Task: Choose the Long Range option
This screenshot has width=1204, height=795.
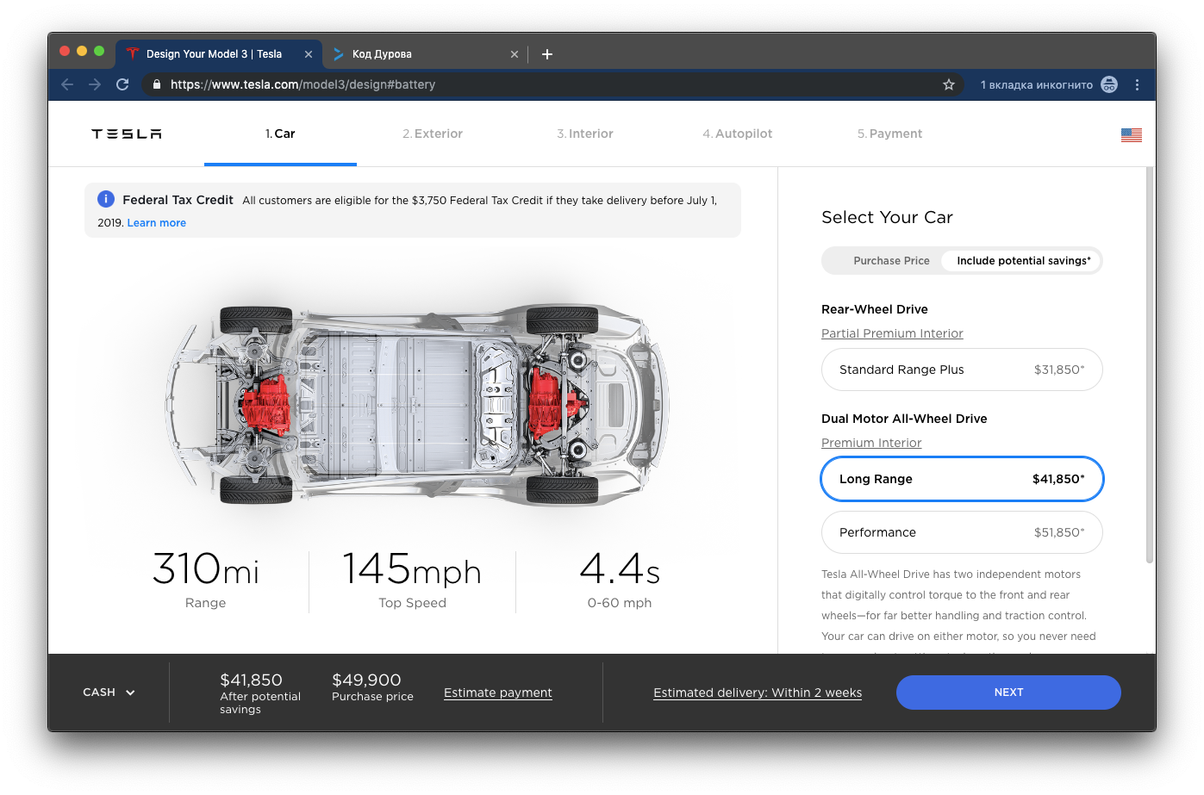Action: [962, 479]
